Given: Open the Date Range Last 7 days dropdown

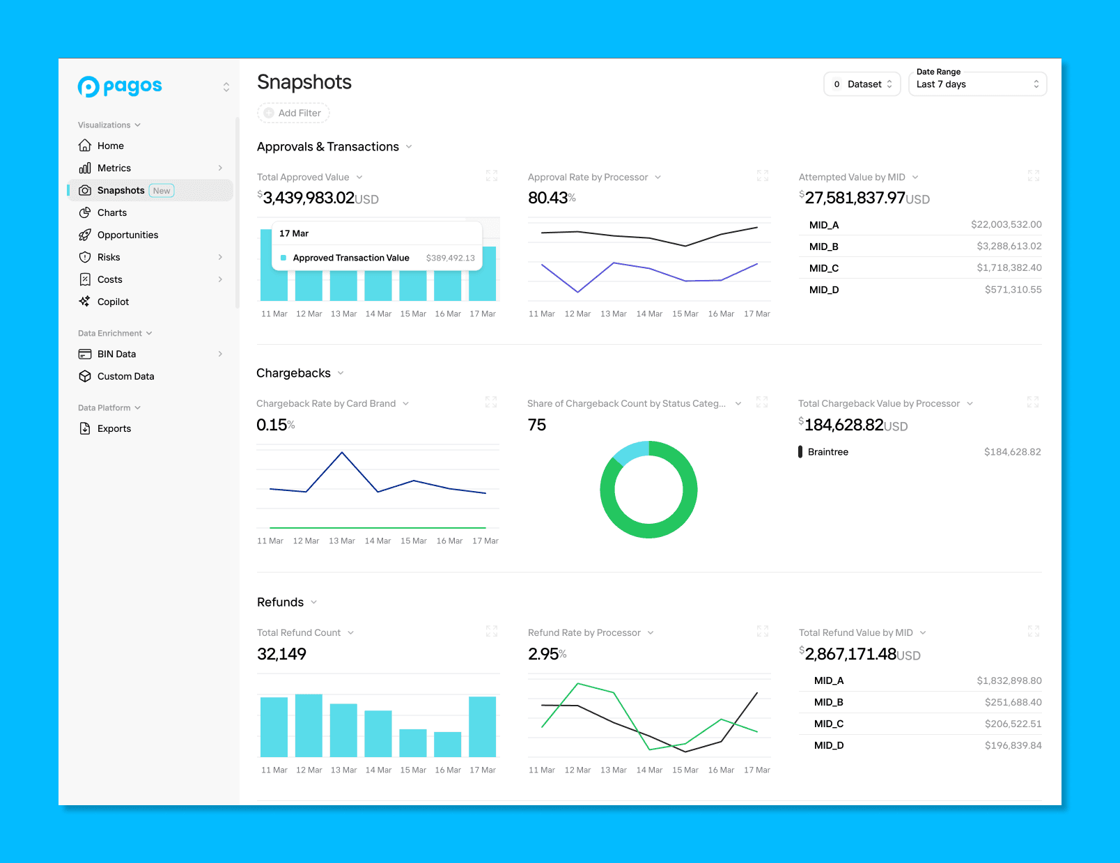Looking at the screenshot, I should coord(978,84).
